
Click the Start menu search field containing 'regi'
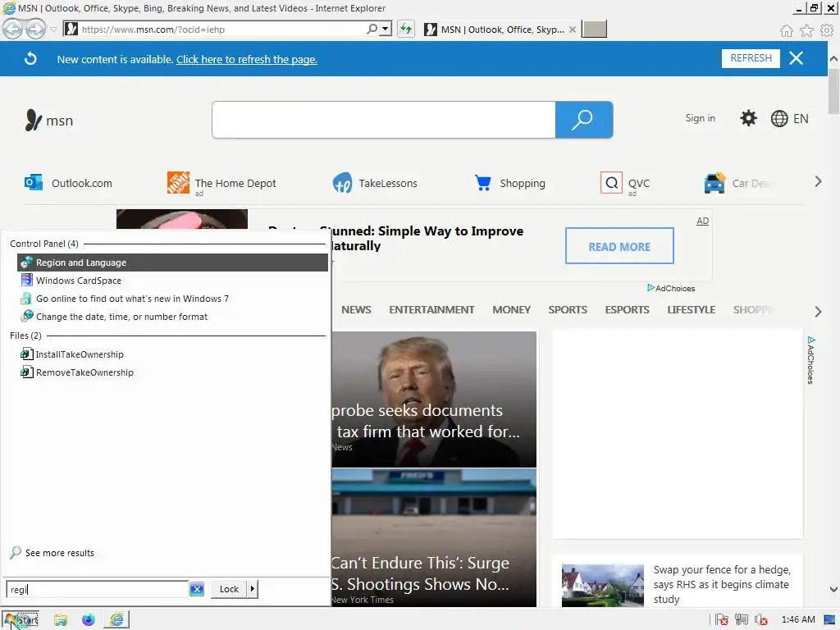click(x=97, y=589)
